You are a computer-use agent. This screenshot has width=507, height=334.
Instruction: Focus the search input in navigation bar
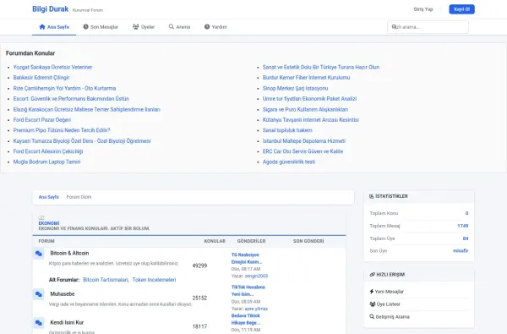pos(428,27)
